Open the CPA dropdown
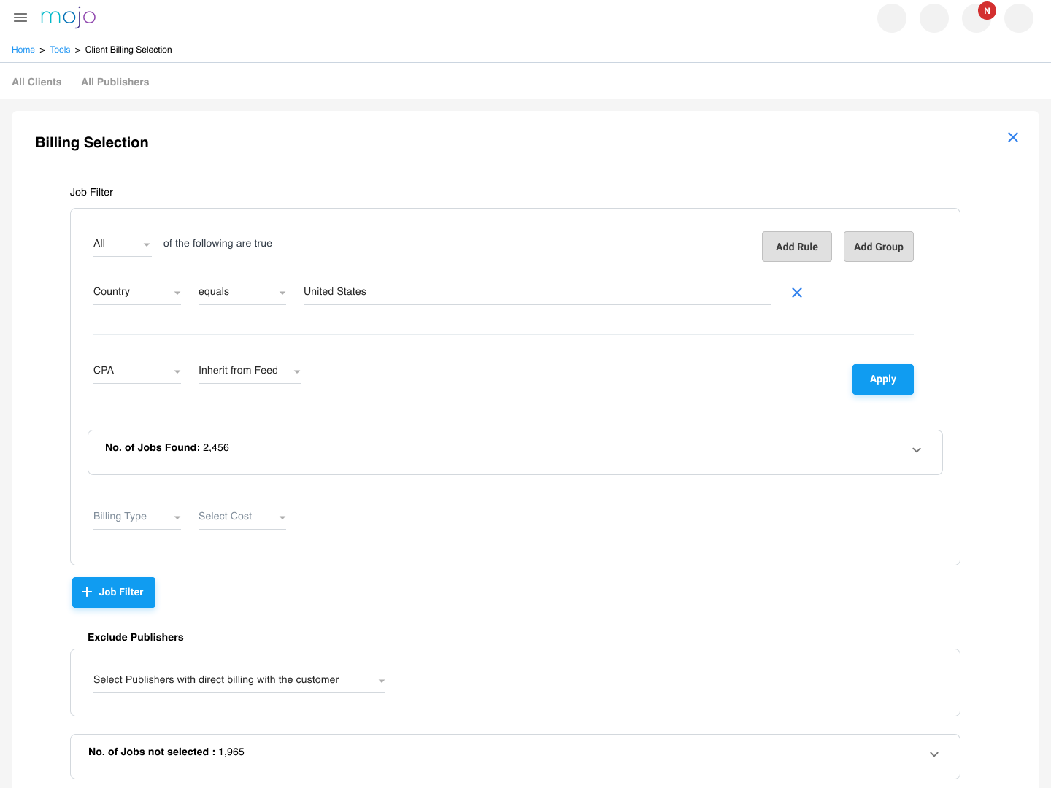This screenshot has width=1051, height=788. pyautogui.click(x=136, y=371)
